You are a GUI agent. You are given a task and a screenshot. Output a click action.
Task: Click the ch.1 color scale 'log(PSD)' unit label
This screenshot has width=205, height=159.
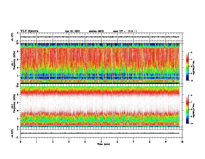tap(194, 68)
